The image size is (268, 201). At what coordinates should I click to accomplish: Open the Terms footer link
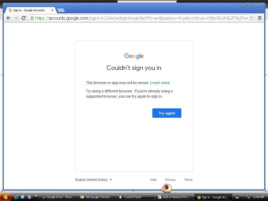pos(188,180)
